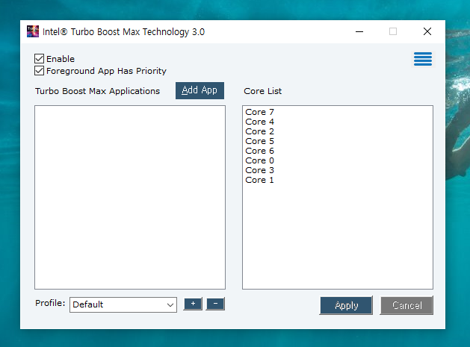Click inside the Turbo Boost Max Applications list

tap(130, 197)
